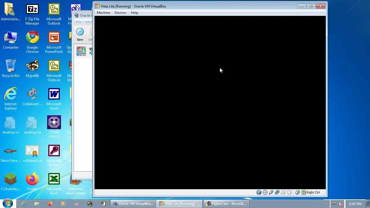
Task: Click the muted volume tray icon
Action: (x=341, y=204)
